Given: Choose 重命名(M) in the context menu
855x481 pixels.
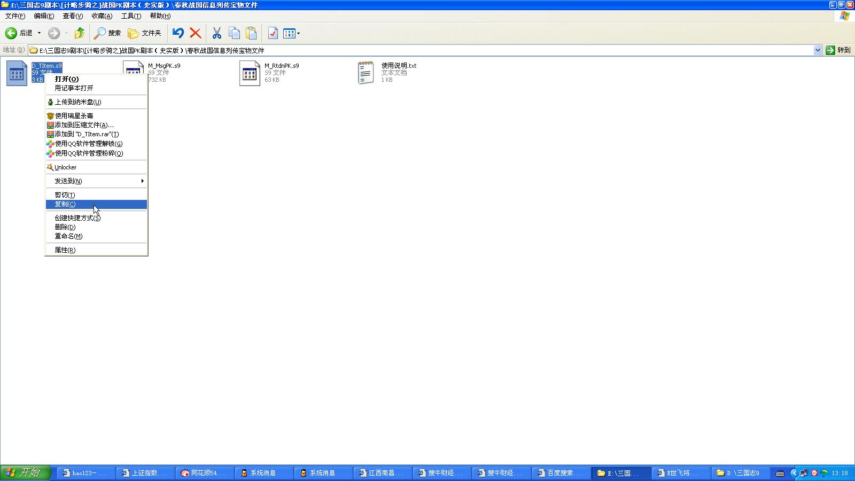Looking at the screenshot, I should 96,236.
